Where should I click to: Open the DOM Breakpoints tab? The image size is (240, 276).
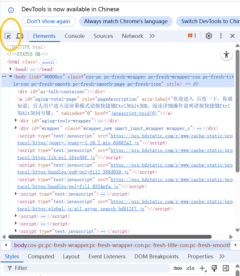(157, 256)
